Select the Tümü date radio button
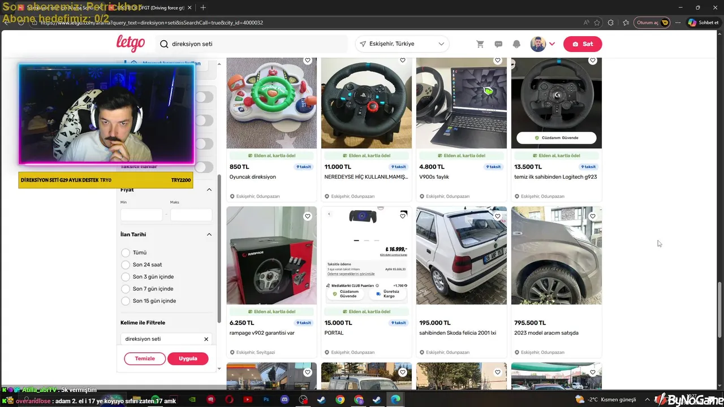This screenshot has width=724, height=407. click(126, 253)
